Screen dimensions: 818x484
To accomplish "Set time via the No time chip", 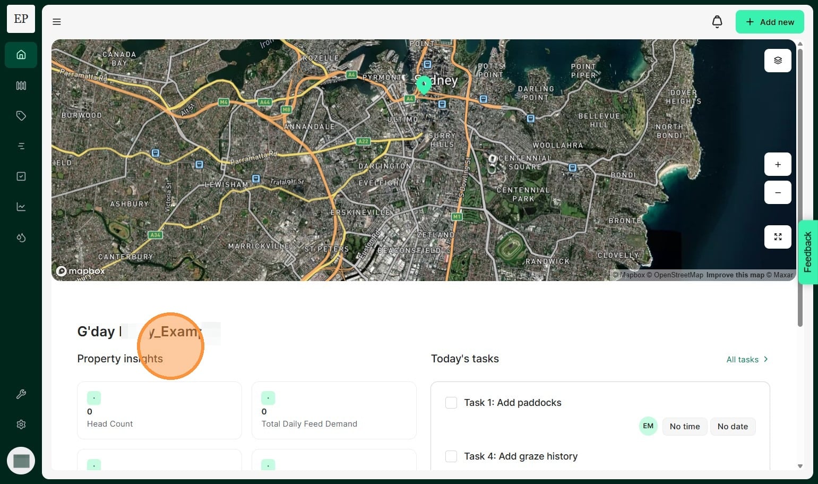I will click(685, 427).
